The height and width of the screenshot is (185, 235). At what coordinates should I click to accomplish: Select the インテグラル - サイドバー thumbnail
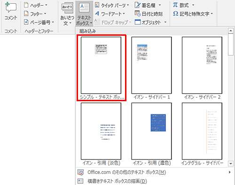[202, 131]
